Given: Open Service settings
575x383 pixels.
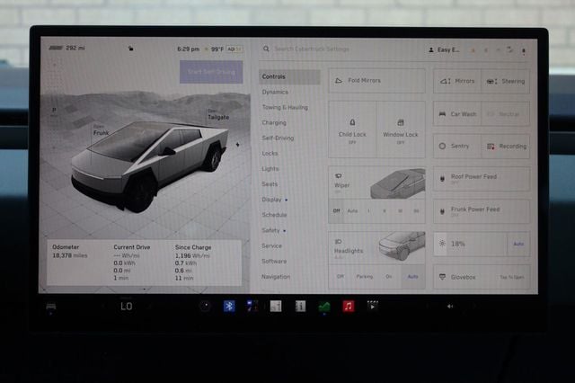Looking at the screenshot, I should pos(271,245).
